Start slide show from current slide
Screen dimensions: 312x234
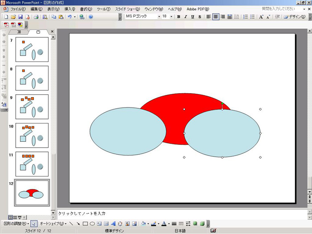tap(20, 218)
